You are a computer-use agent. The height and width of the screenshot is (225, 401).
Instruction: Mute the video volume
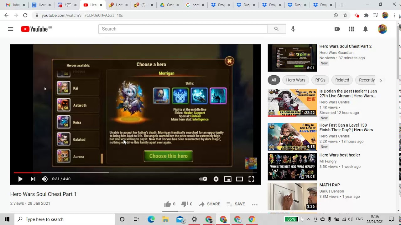click(x=44, y=179)
